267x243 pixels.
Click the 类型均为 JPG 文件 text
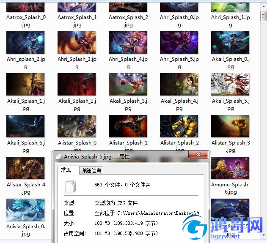tap(116, 203)
